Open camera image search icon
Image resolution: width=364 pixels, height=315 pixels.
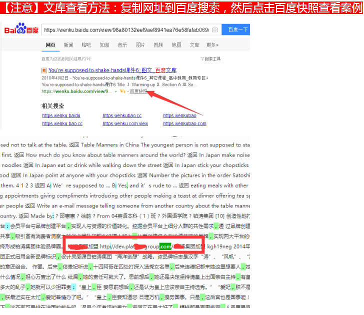click(215, 29)
